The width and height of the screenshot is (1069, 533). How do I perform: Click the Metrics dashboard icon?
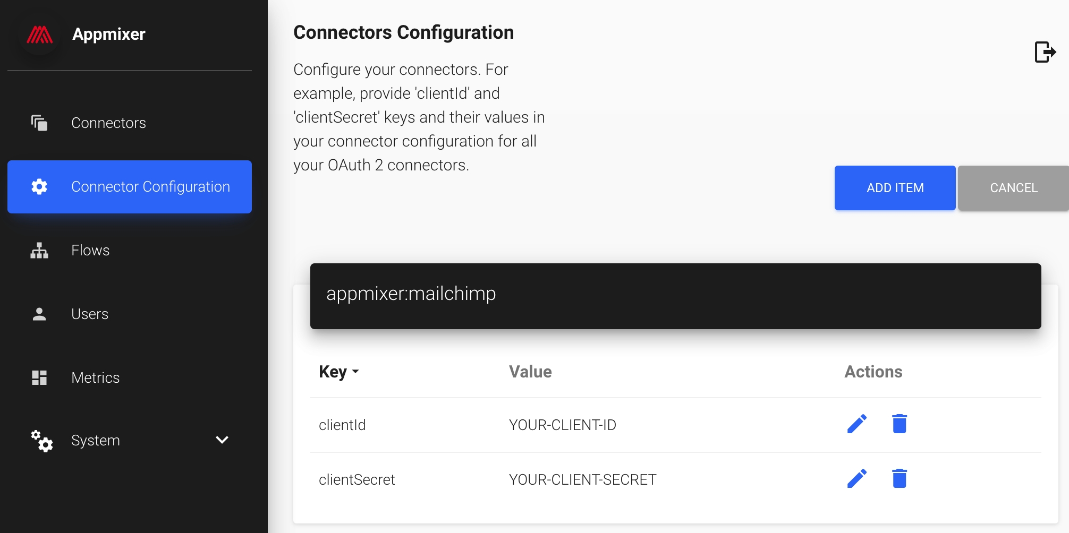[x=39, y=377]
